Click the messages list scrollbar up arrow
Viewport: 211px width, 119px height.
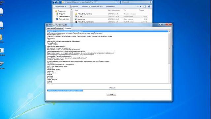tap(169, 32)
